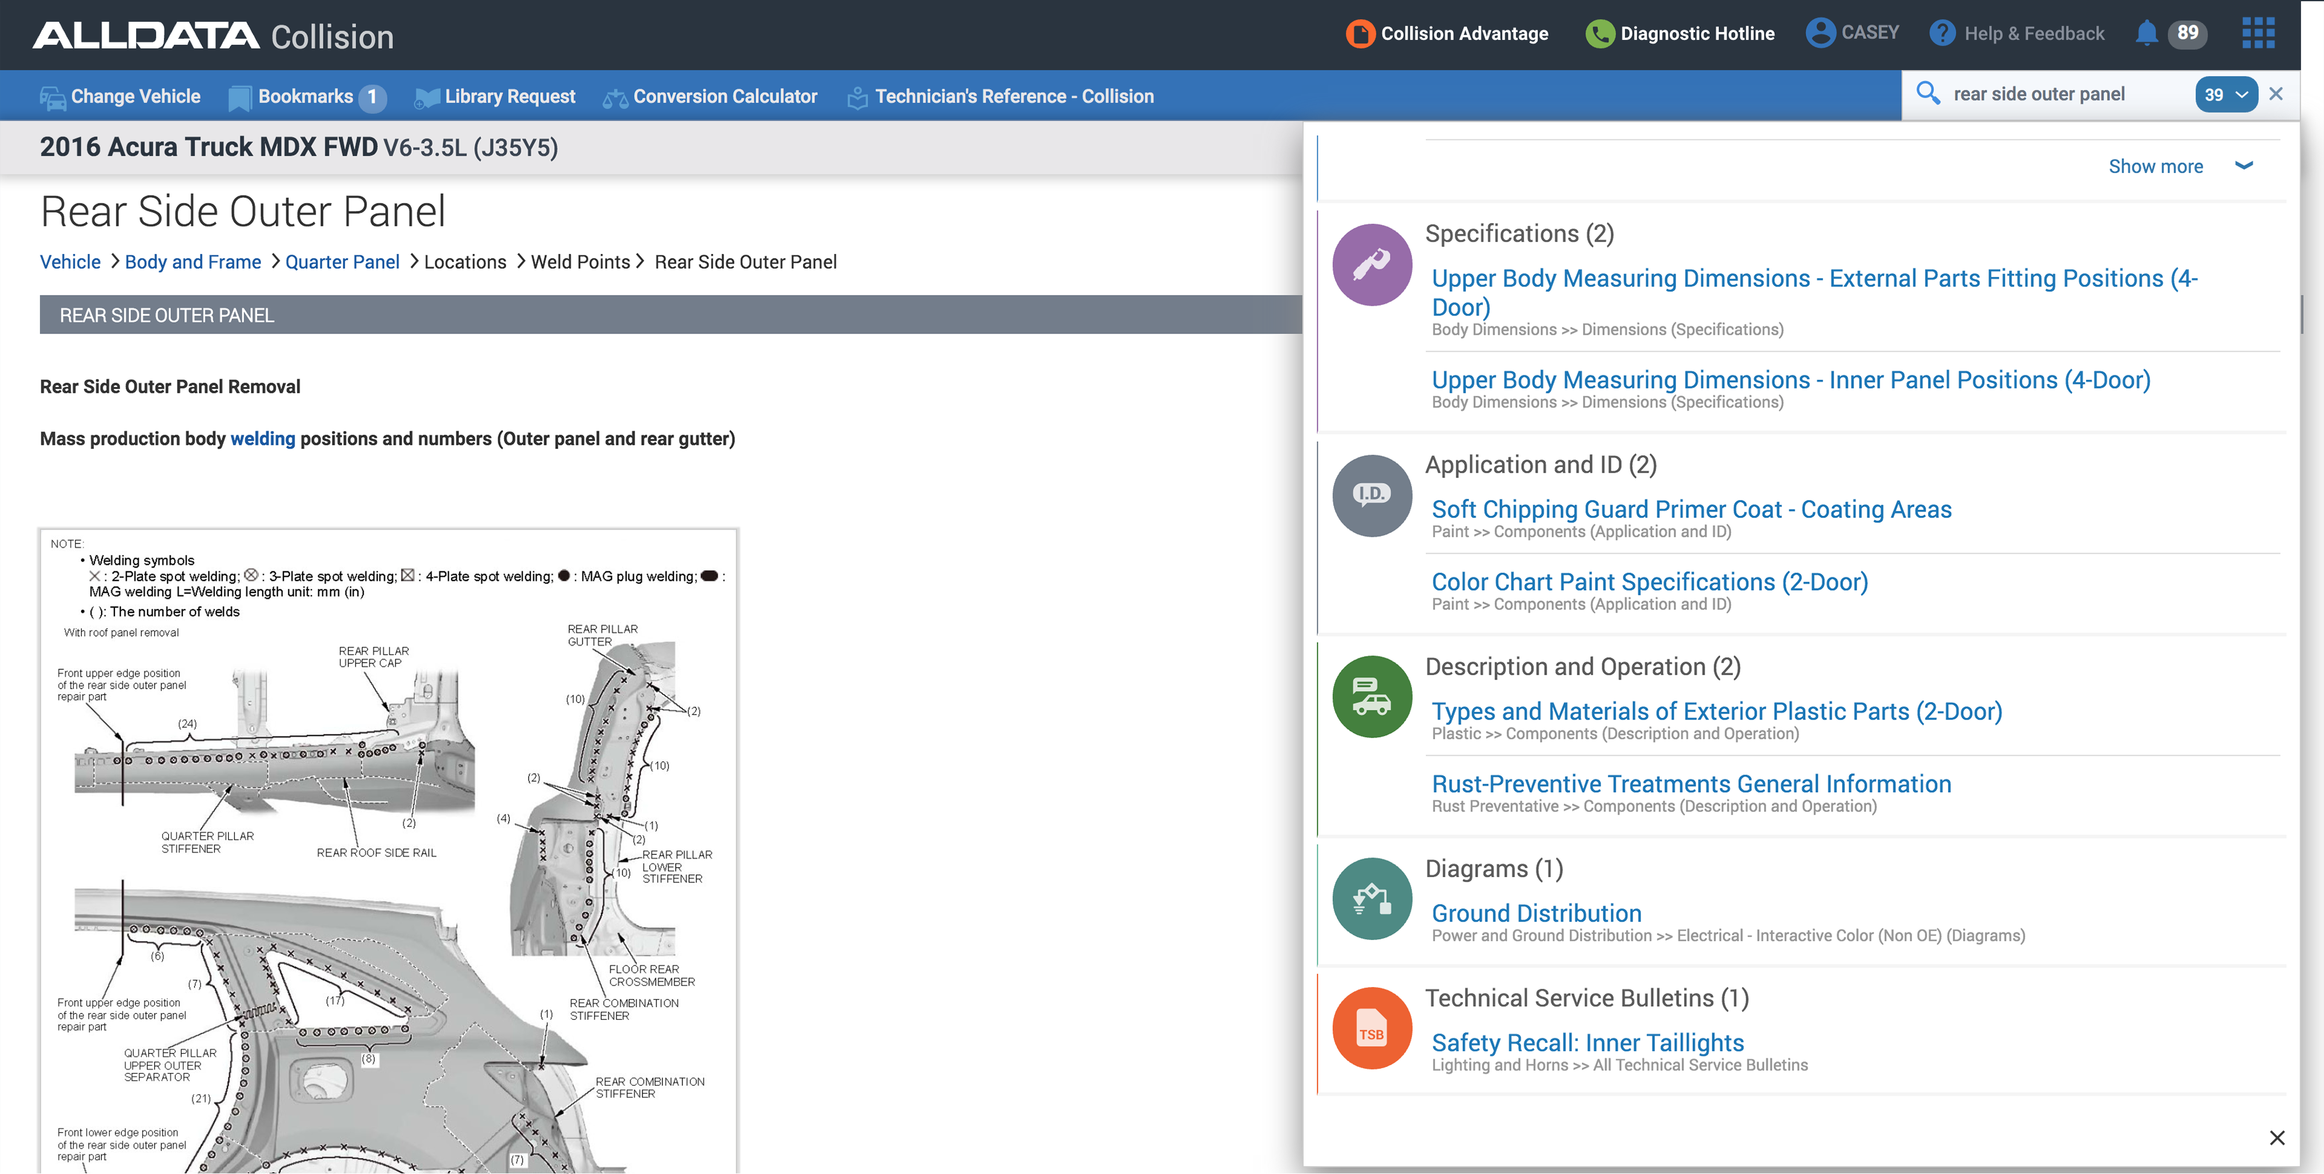Click the teal Diagrams category icon

(x=1372, y=898)
